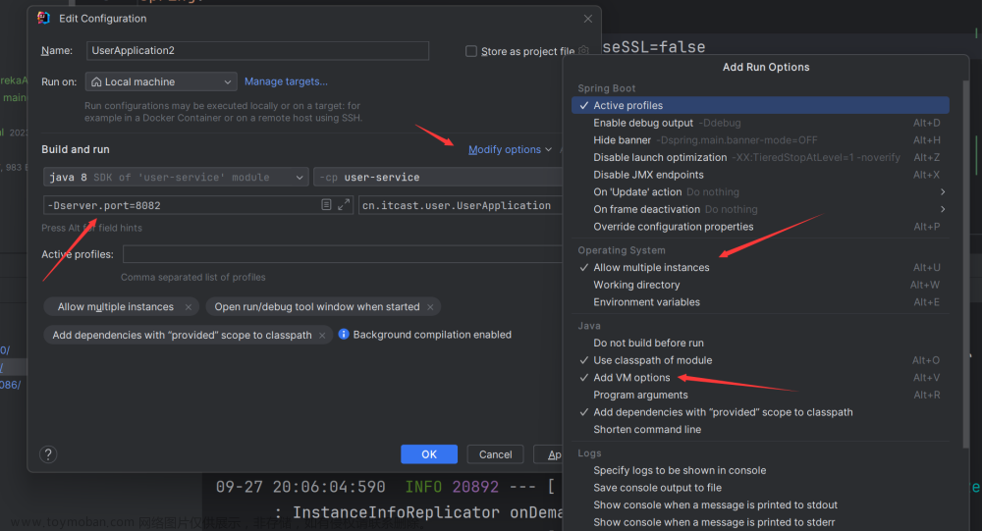Click the Cancel button

(x=495, y=454)
